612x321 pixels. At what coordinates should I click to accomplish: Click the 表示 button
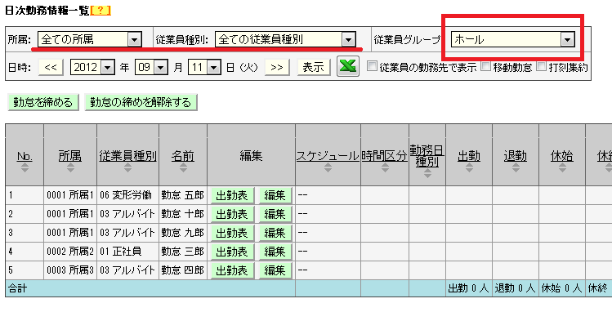click(x=314, y=67)
